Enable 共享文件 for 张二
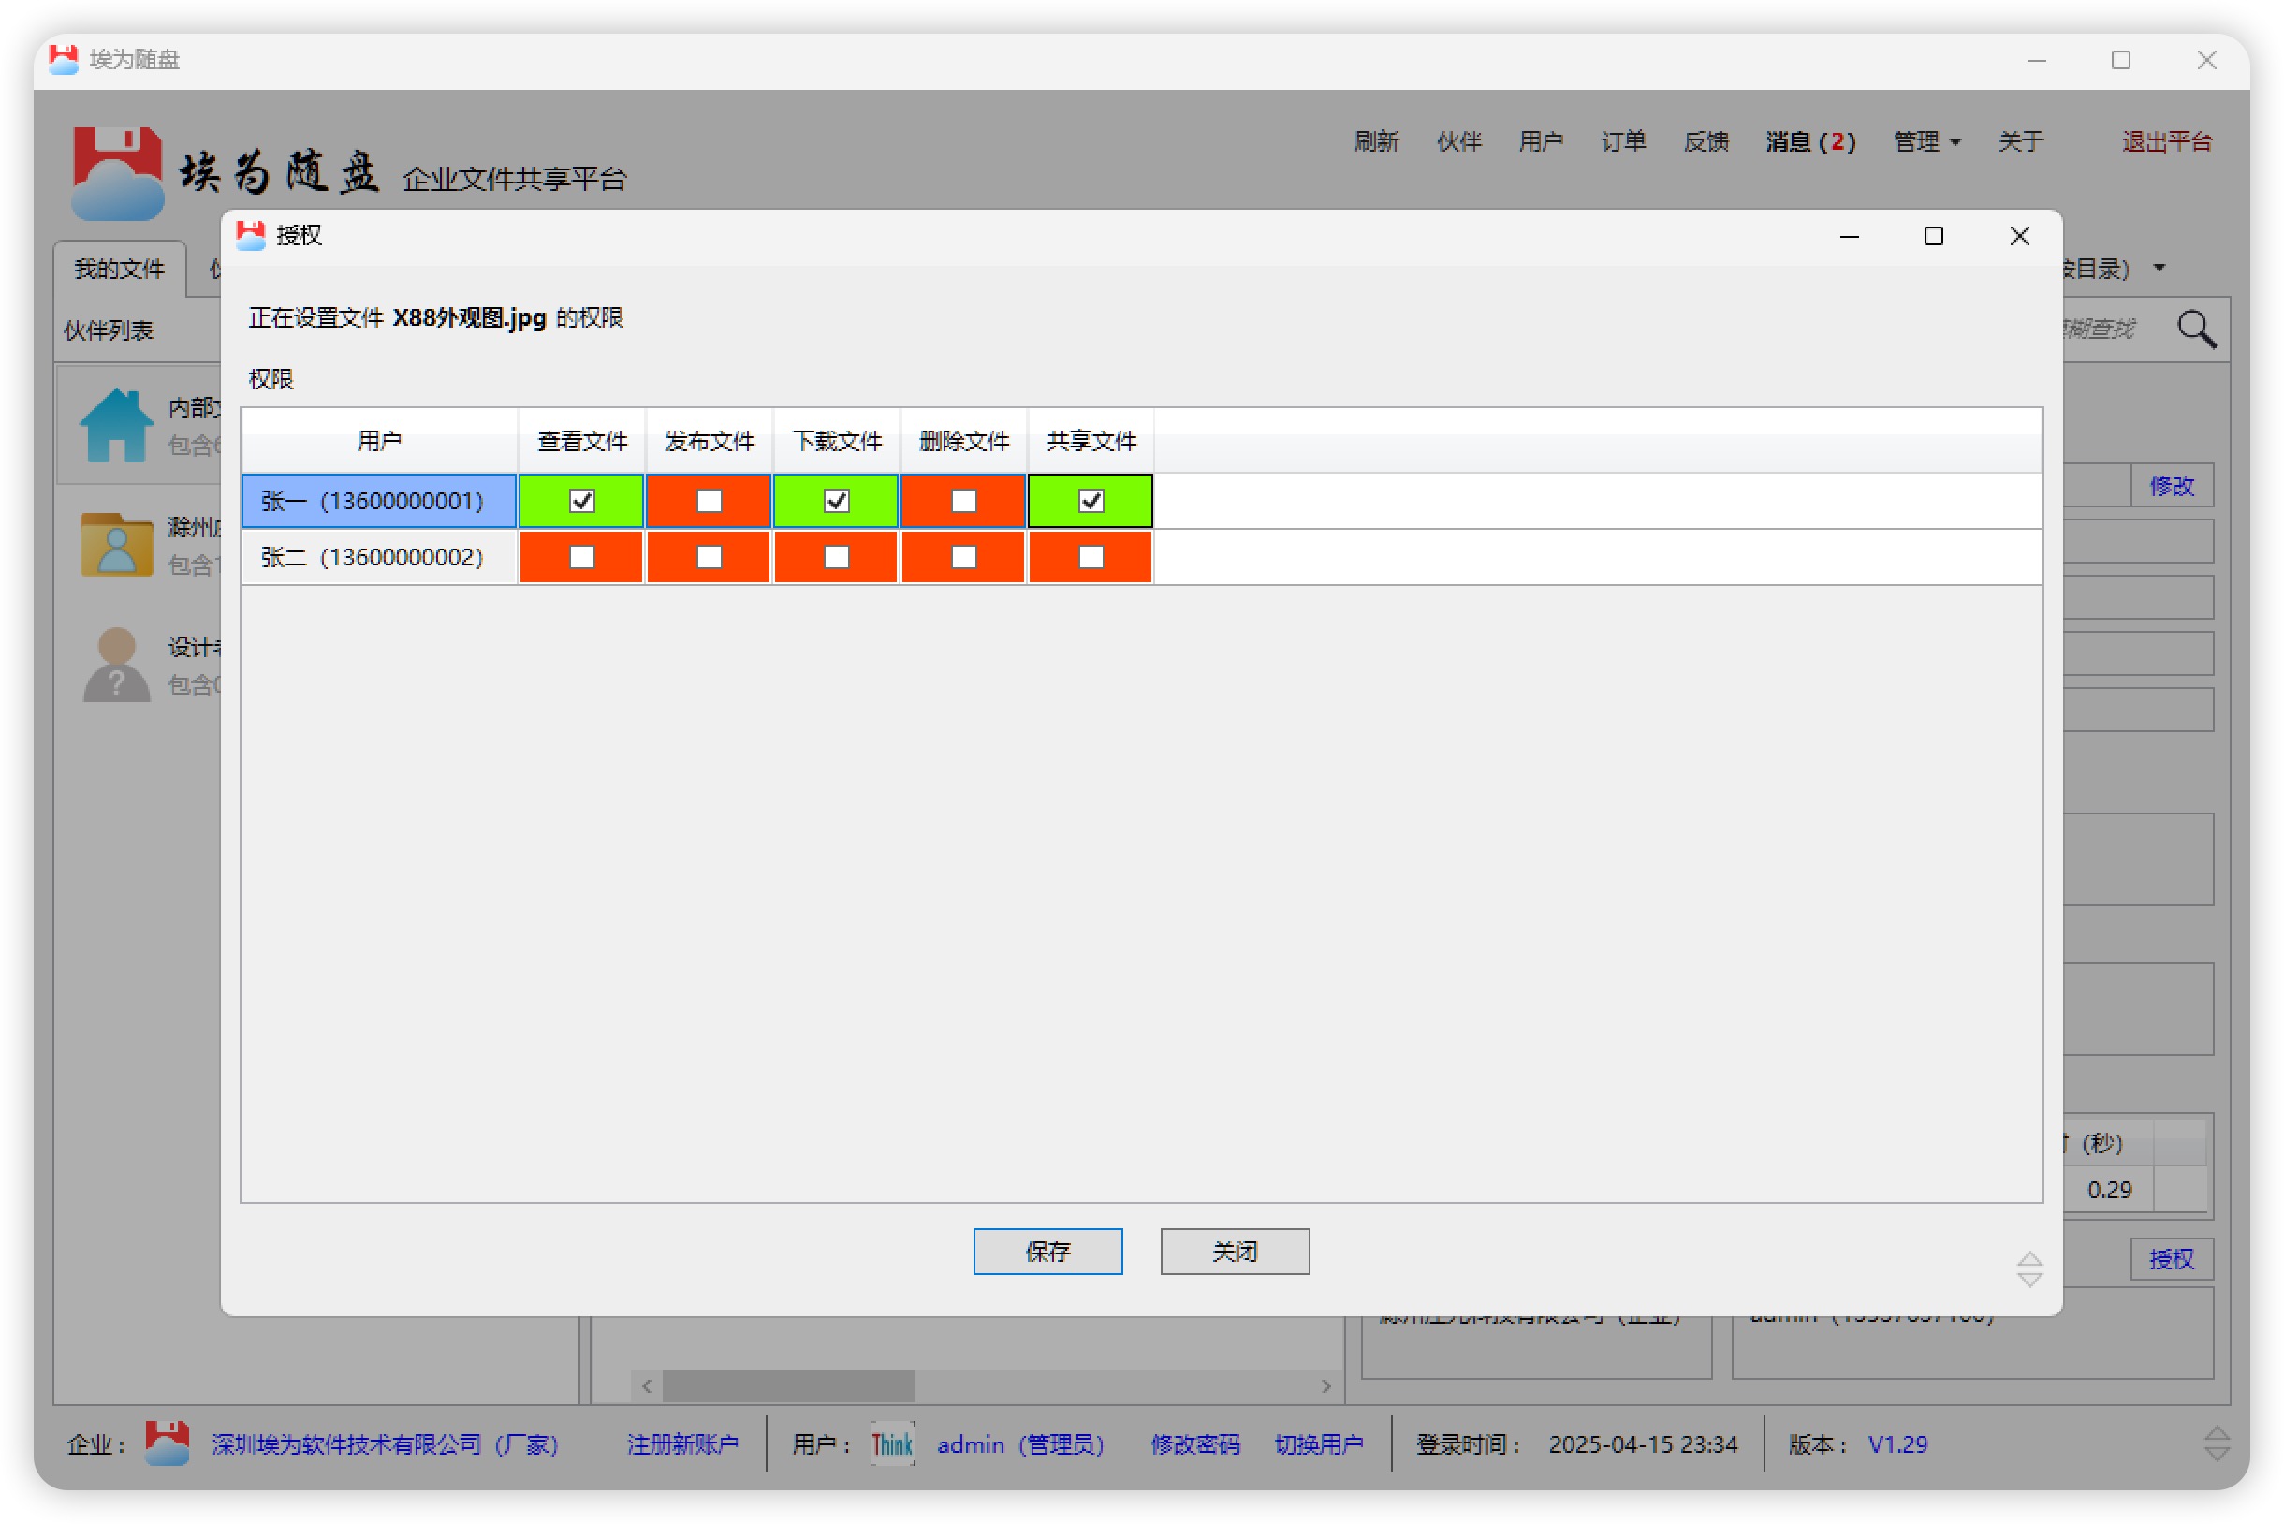 pyautogui.click(x=1091, y=557)
